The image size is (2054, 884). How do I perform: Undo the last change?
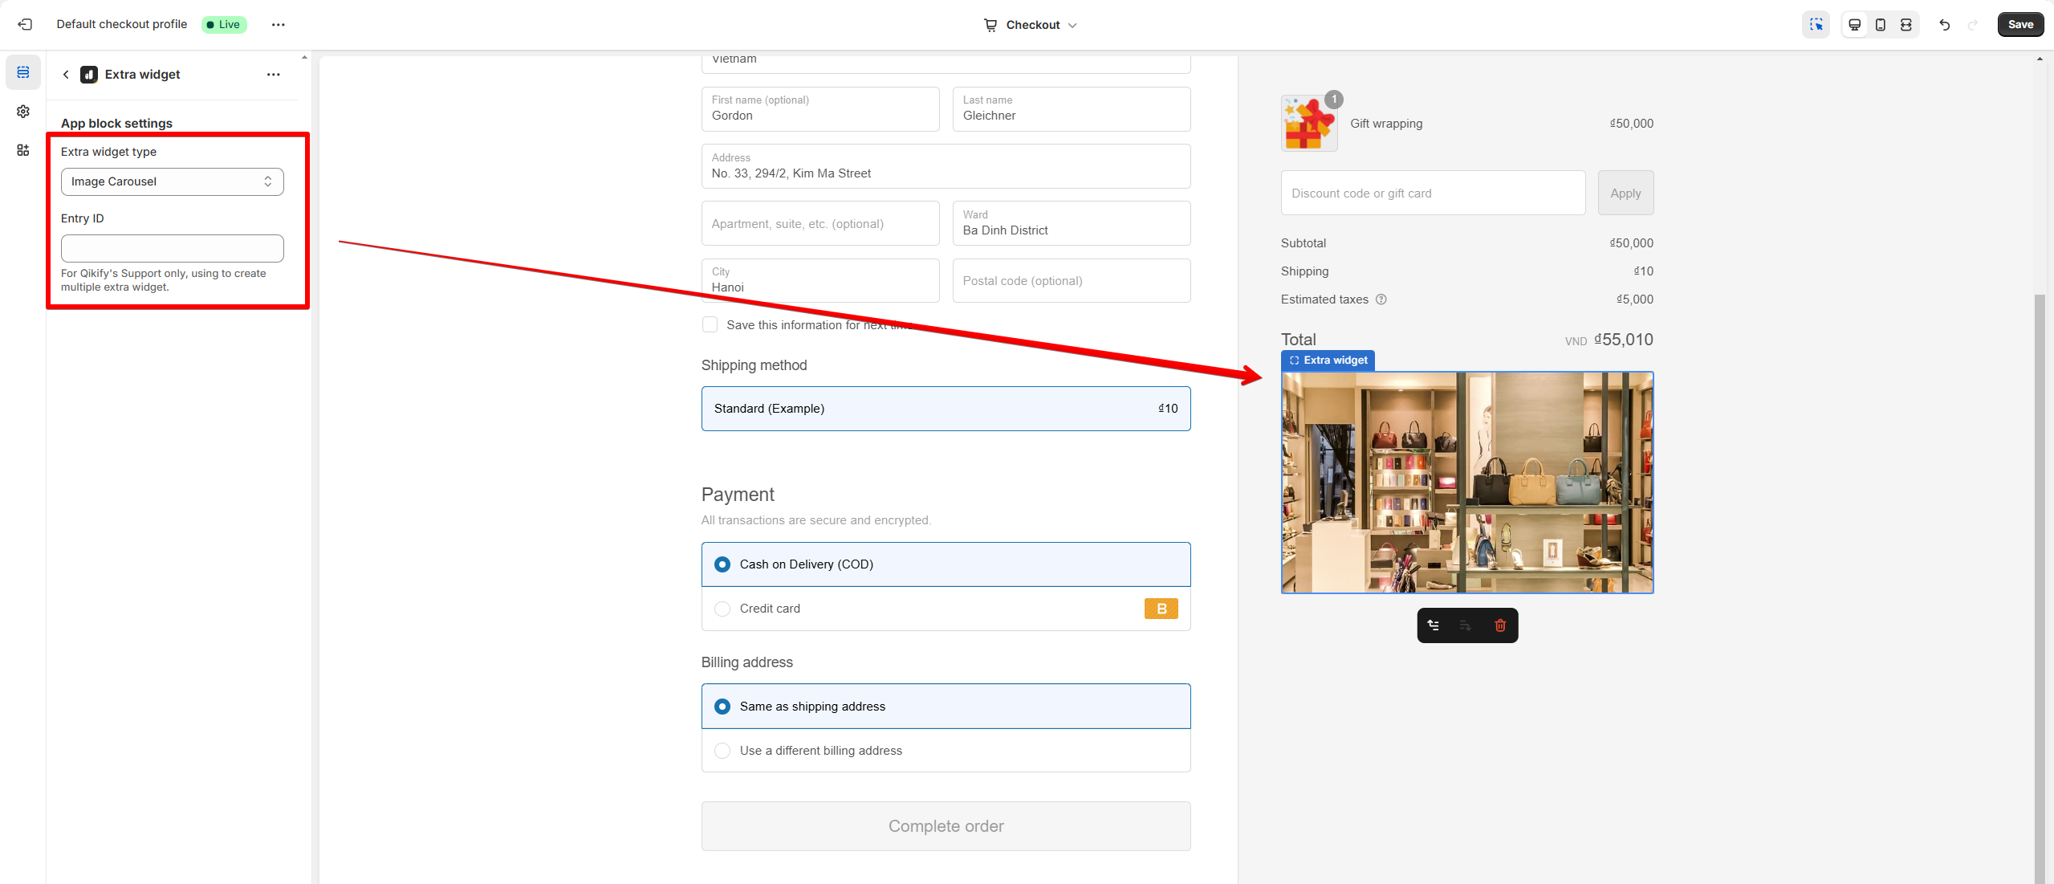1944,25
